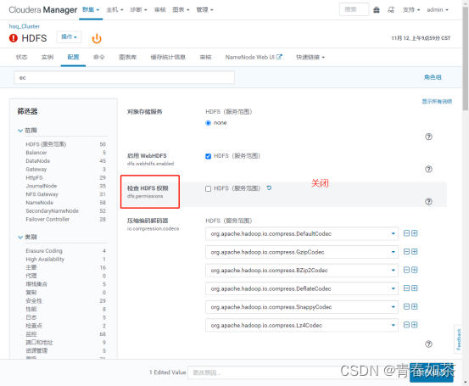The width and height of the screenshot is (469, 386).
Task: Click the 角色组 role groups link
Action: point(433,77)
